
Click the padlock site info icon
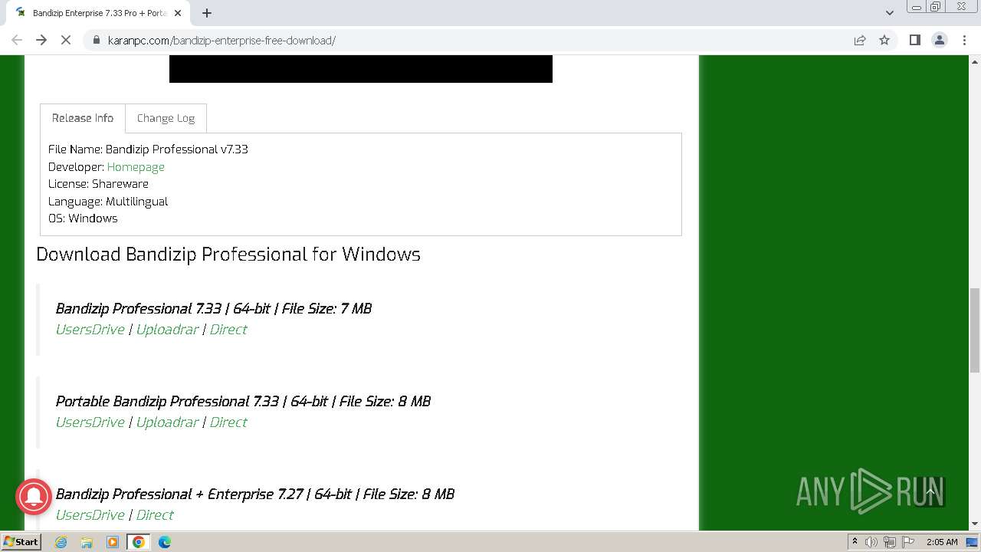point(96,40)
